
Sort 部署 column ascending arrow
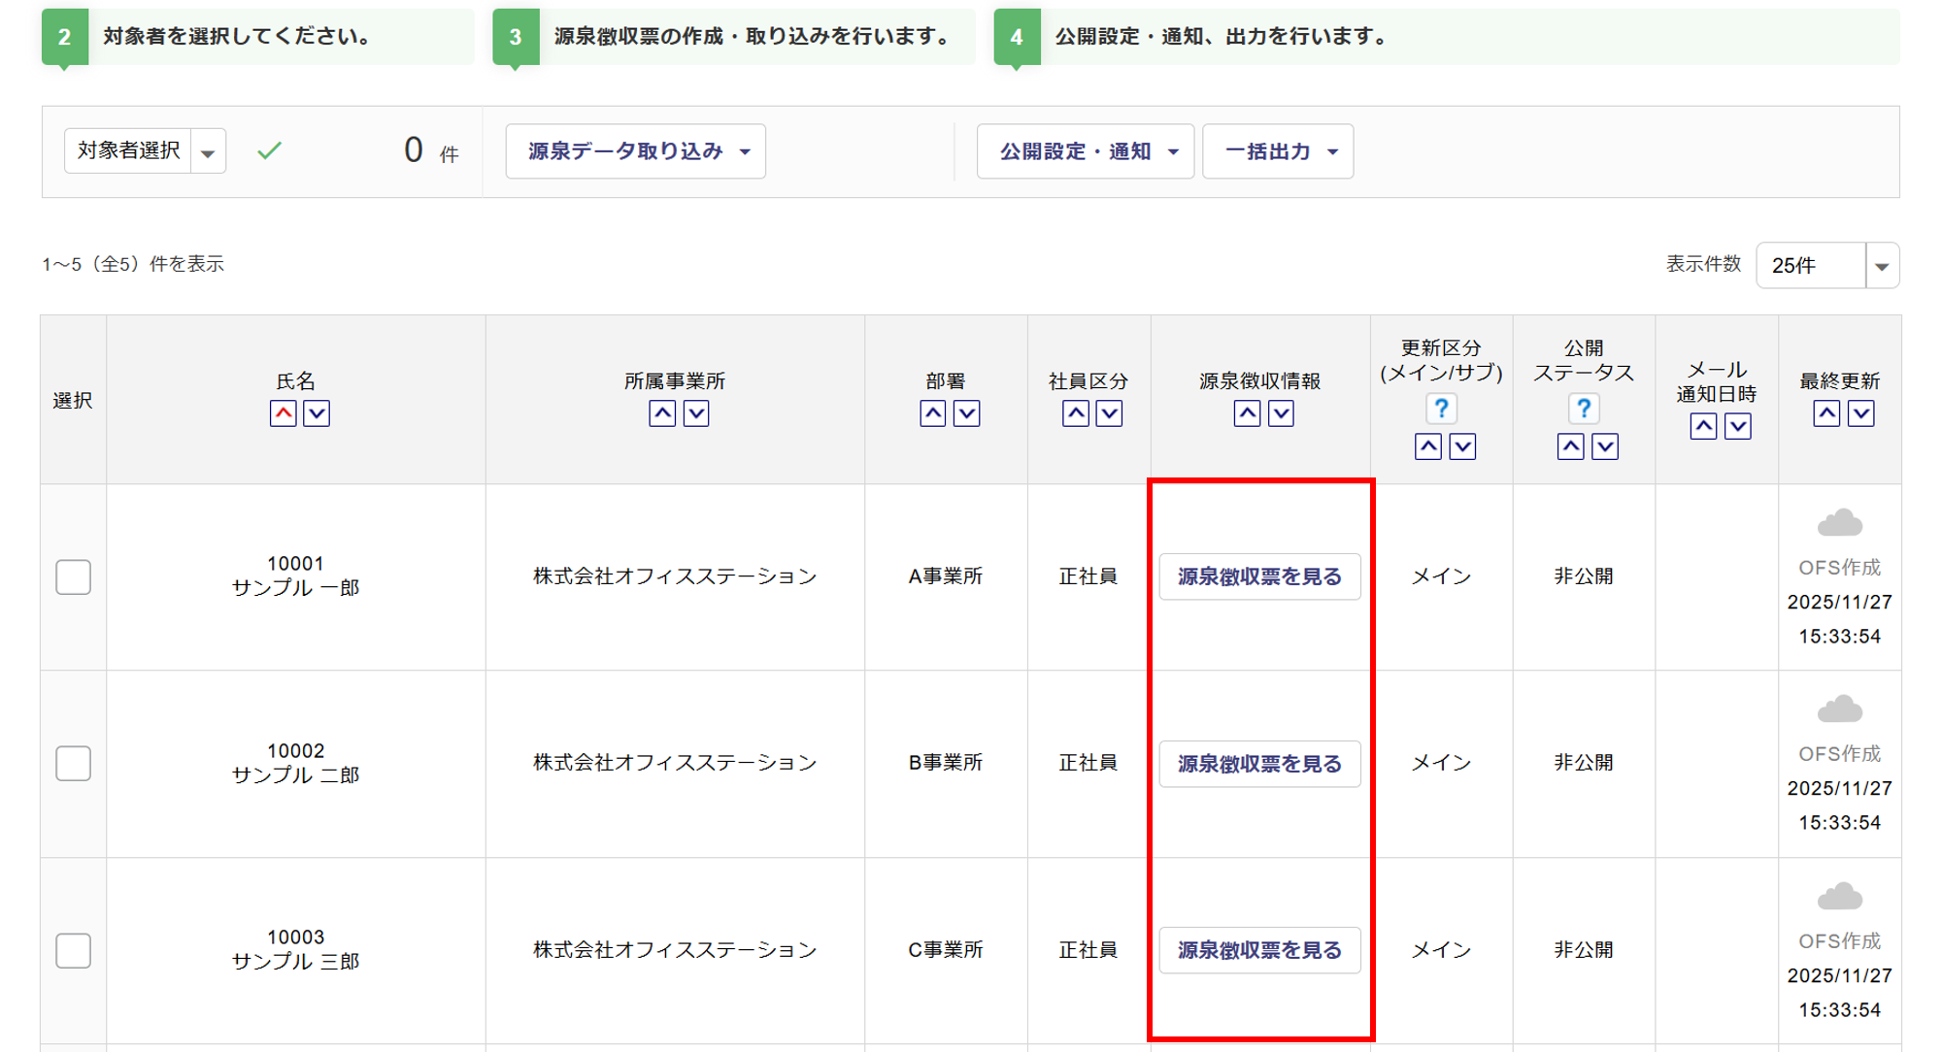(932, 413)
